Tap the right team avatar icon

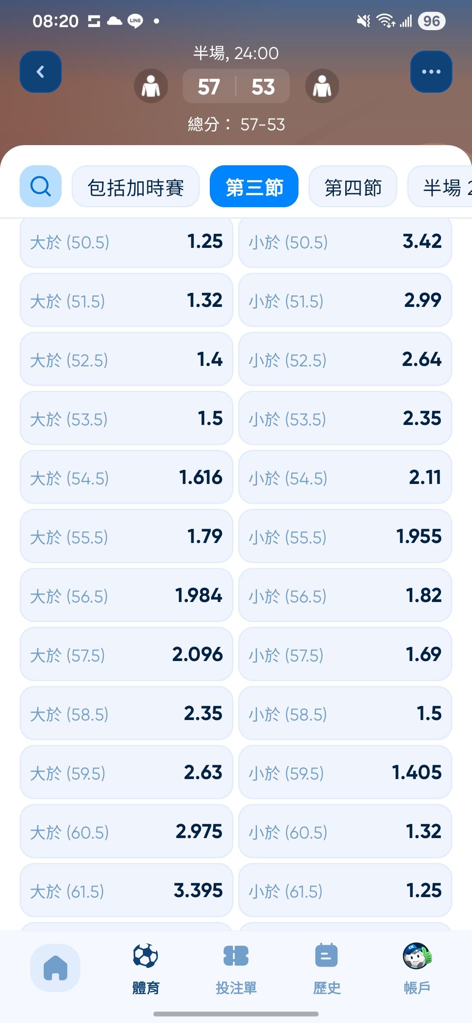[322, 86]
